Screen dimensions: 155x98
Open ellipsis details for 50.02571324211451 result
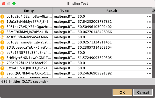click(x=149, y=43)
